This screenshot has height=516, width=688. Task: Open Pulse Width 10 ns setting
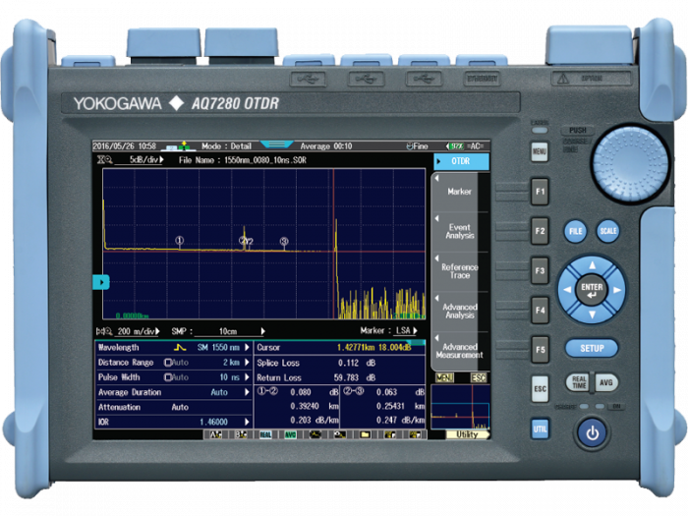(174, 377)
